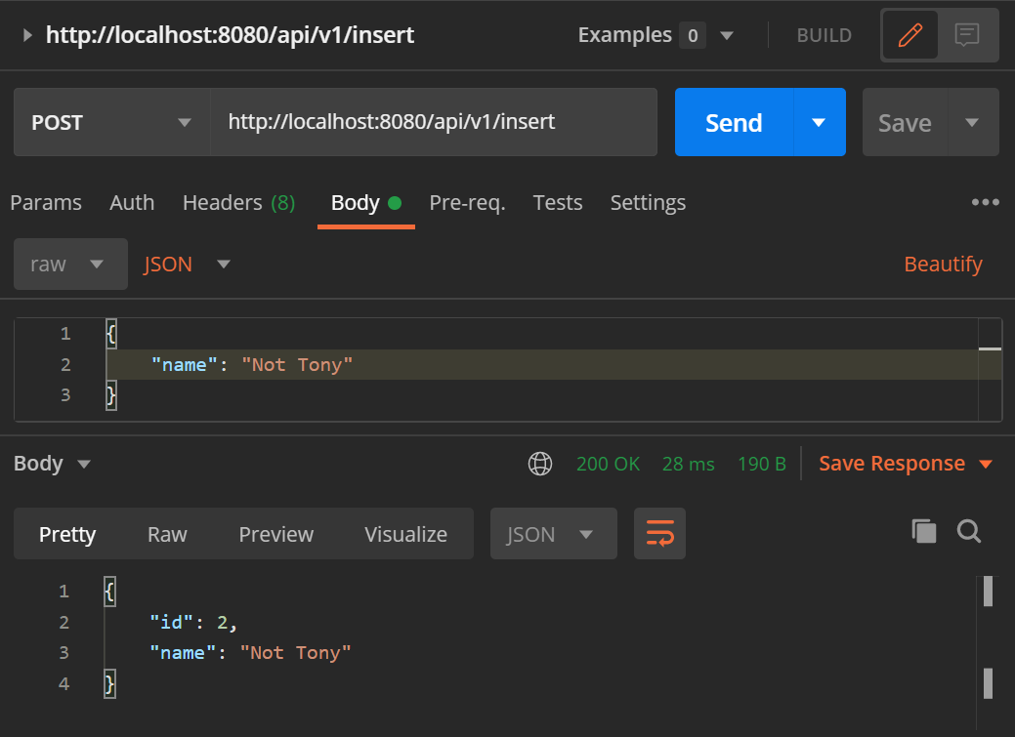Click the Send button
Screen dimensions: 1015x737
[x=734, y=122]
